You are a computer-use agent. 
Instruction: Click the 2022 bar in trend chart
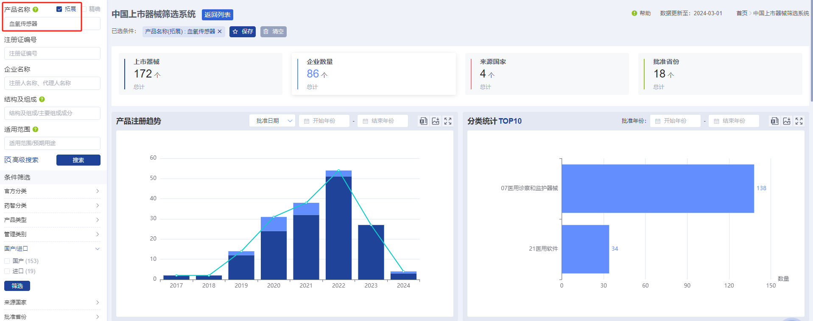338,225
